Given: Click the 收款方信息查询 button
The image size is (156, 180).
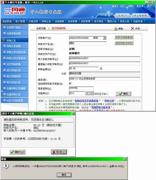Looking at the screenshot, I should coord(124,37).
